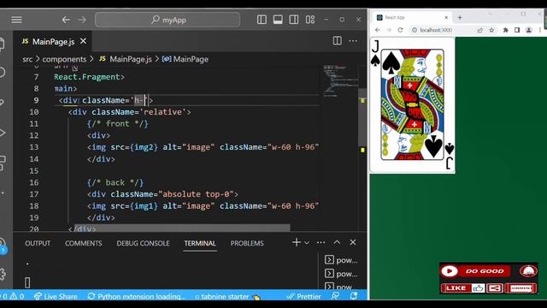Click the Jack of Spades card image
Viewport: 547px width, 308px height.
pyautogui.click(x=412, y=105)
